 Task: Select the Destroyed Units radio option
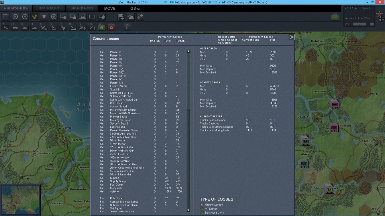(202, 213)
